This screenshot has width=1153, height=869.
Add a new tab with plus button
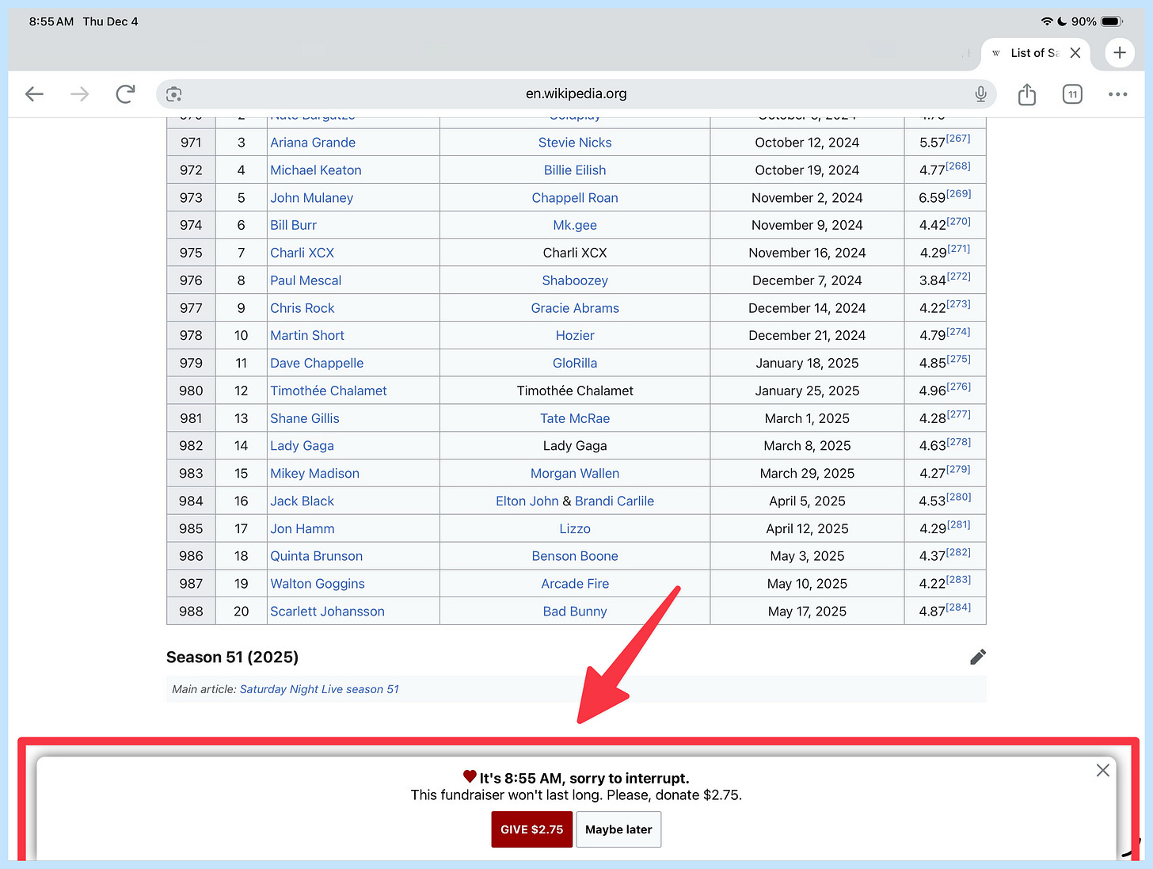point(1120,53)
